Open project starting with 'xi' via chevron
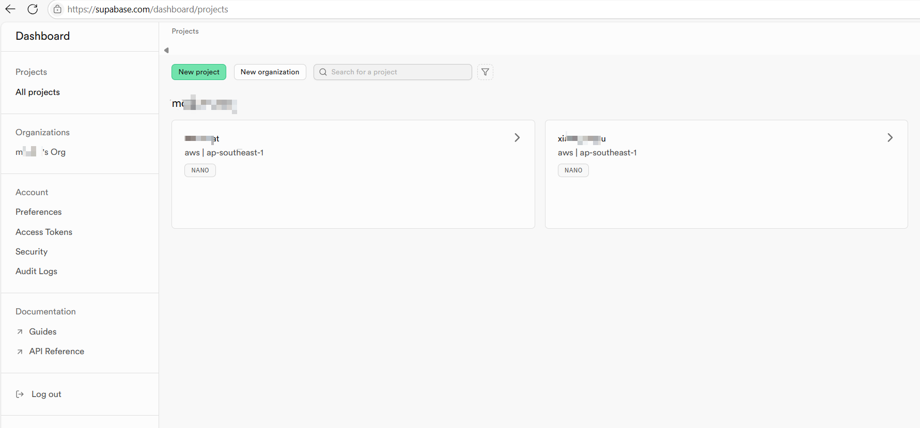This screenshot has height=428, width=920. (x=890, y=137)
